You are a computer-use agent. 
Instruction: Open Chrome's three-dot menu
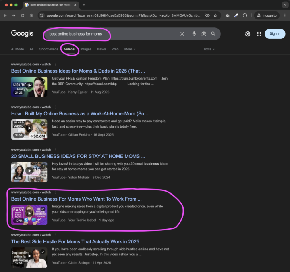(x=285, y=15)
